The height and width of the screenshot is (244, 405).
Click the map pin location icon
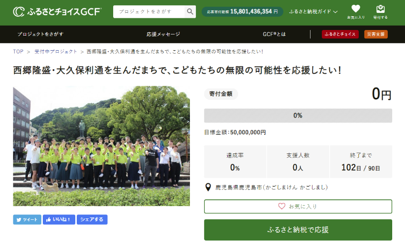pyautogui.click(x=208, y=187)
